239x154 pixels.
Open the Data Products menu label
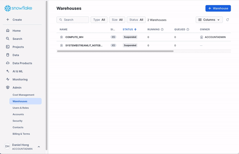(x=22, y=63)
